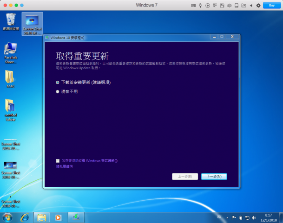Screen dimensions: 283x223
Task: Close the Windows 10 Setup window
Action: [x=232, y=37]
